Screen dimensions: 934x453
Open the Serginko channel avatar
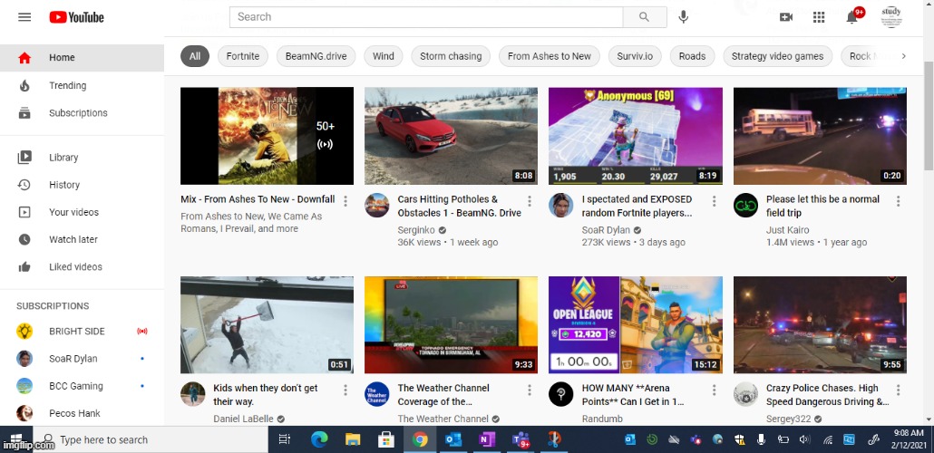(x=377, y=206)
